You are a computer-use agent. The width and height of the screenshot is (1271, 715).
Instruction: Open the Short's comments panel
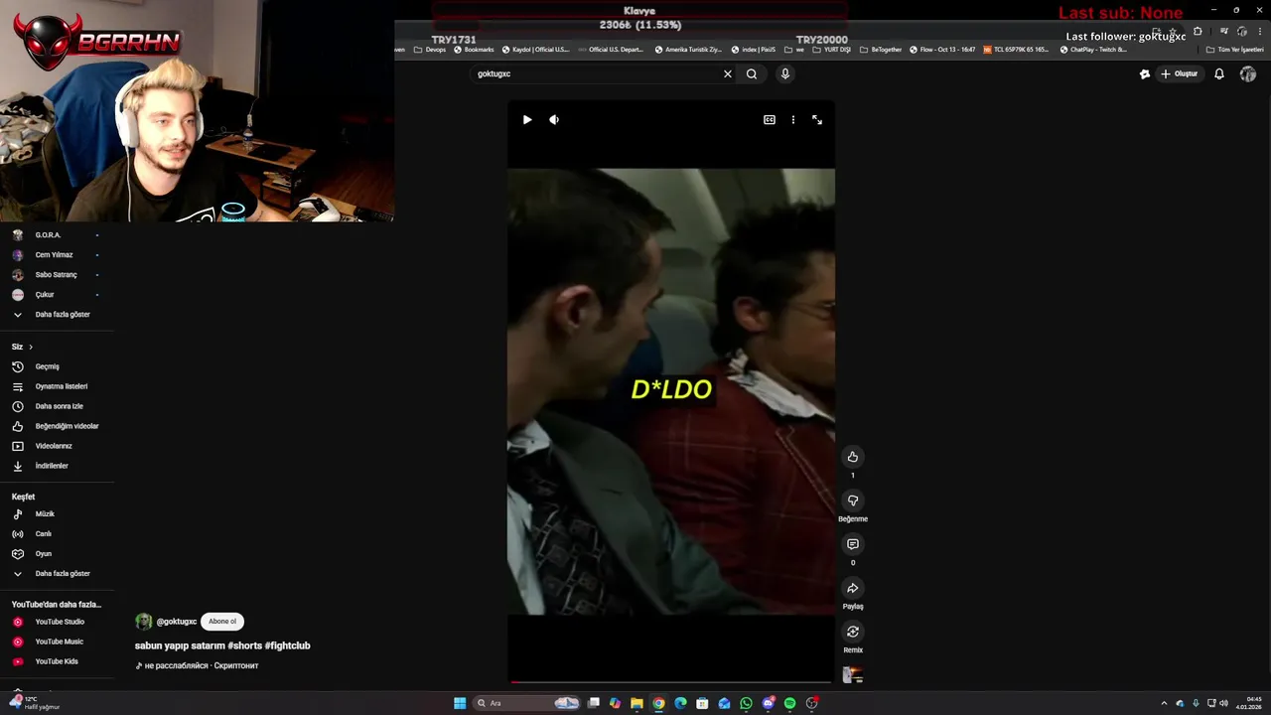click(x=852, y=544)
